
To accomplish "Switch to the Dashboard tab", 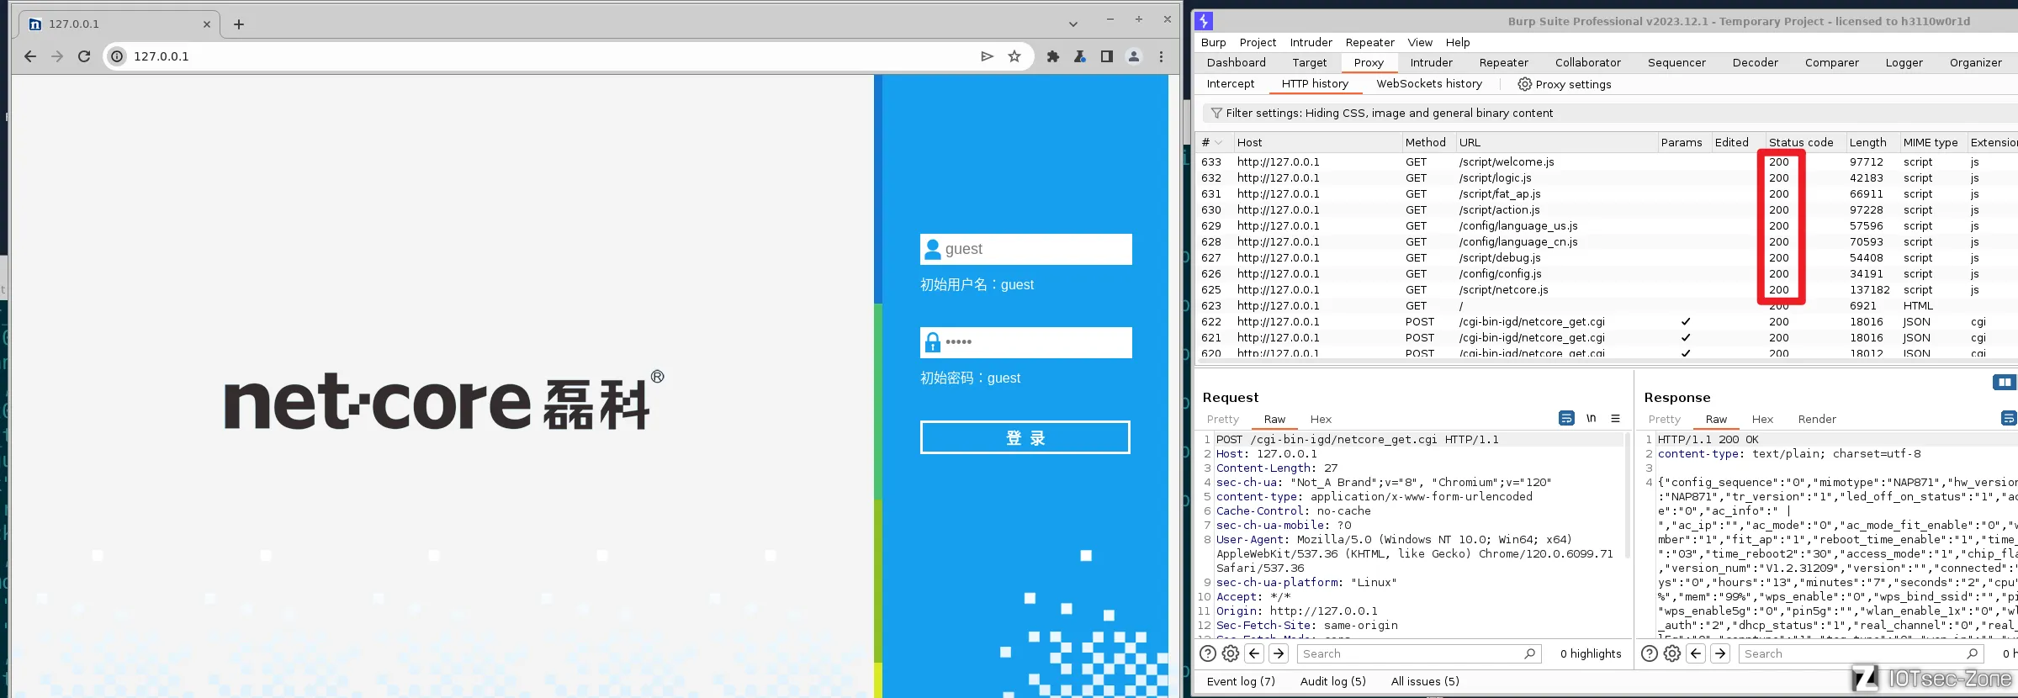I will 1236,62.
